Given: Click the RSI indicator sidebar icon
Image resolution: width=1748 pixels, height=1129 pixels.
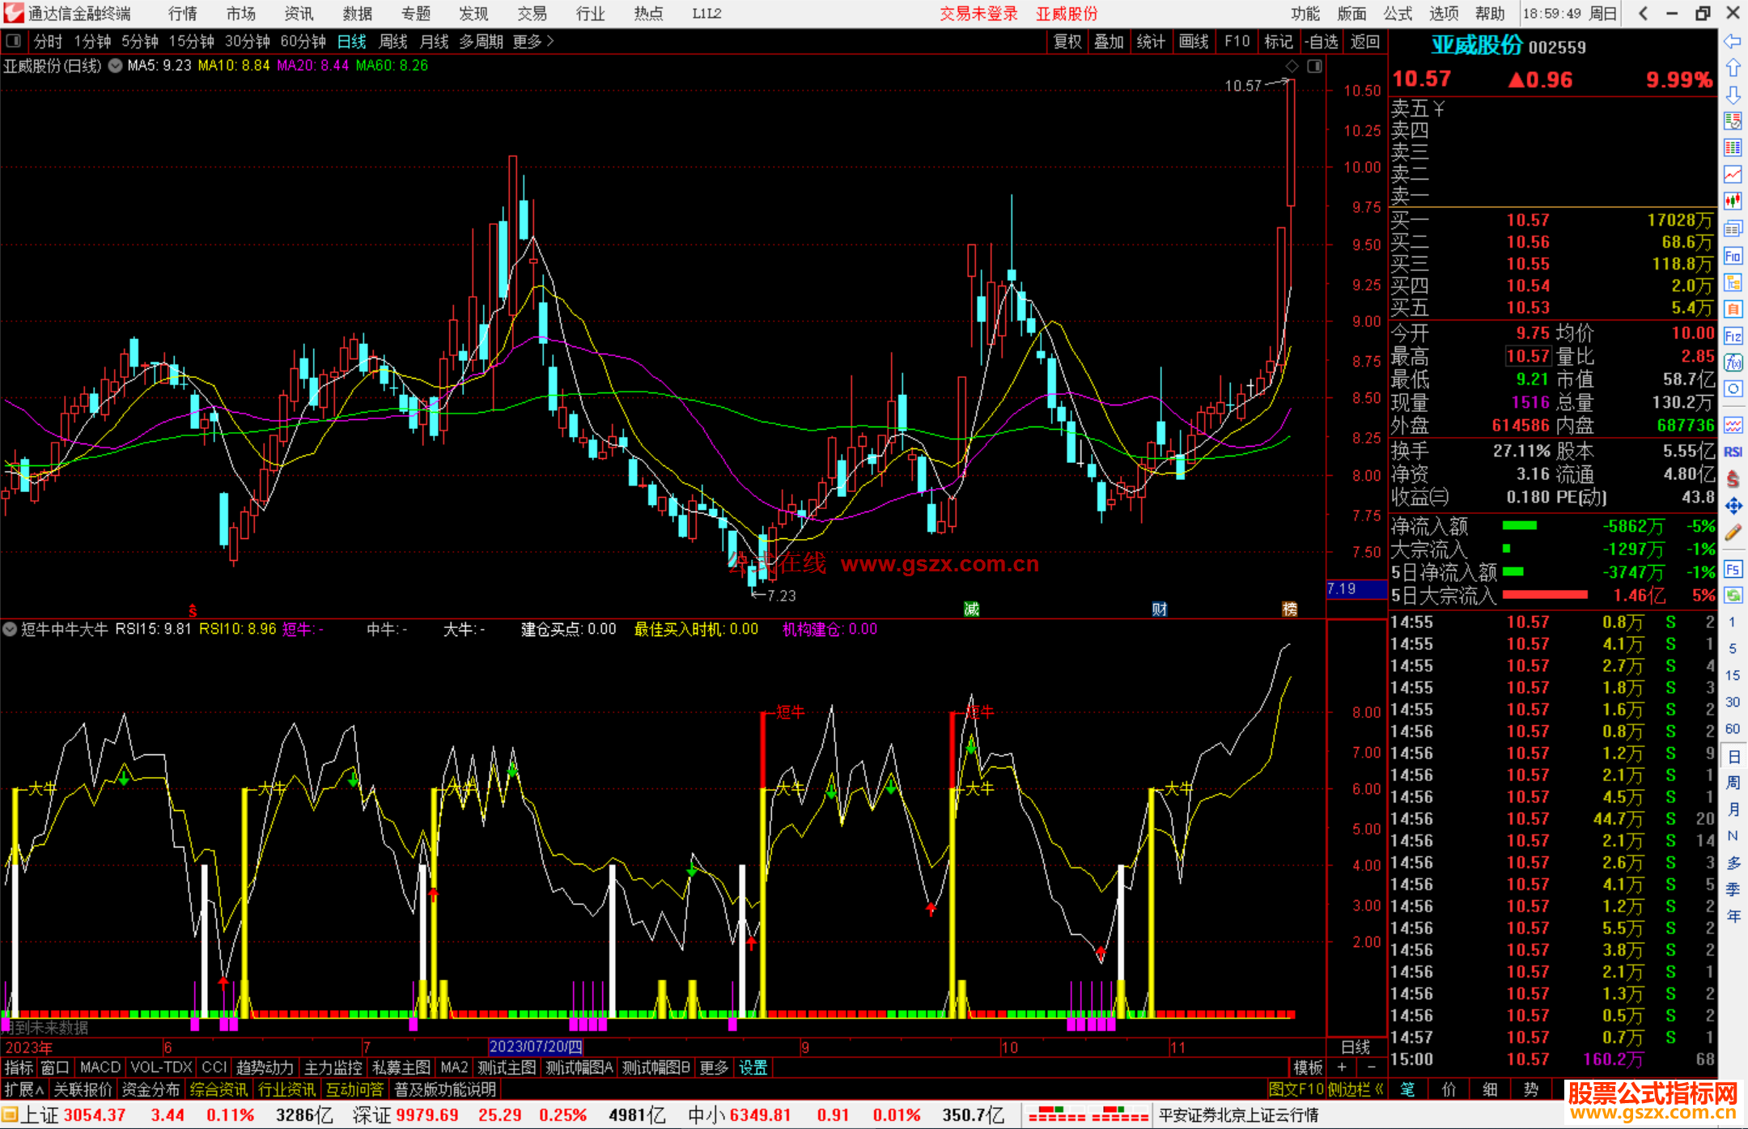Looking at the screenshot, I should tap(1733, 452).
